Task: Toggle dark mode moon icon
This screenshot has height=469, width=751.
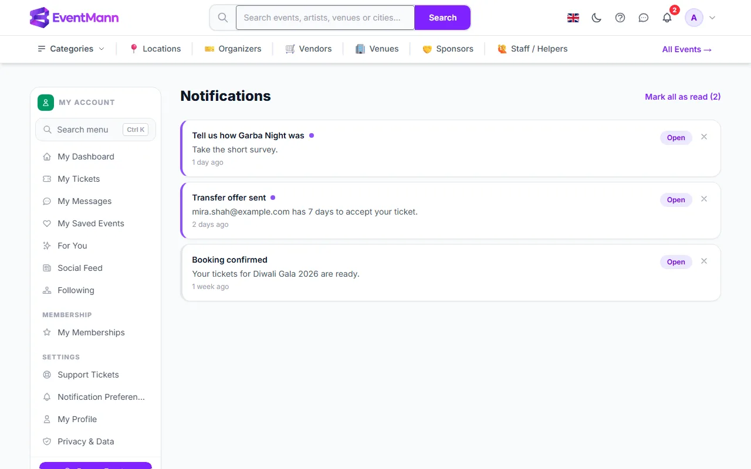Action: coord(597,18)
